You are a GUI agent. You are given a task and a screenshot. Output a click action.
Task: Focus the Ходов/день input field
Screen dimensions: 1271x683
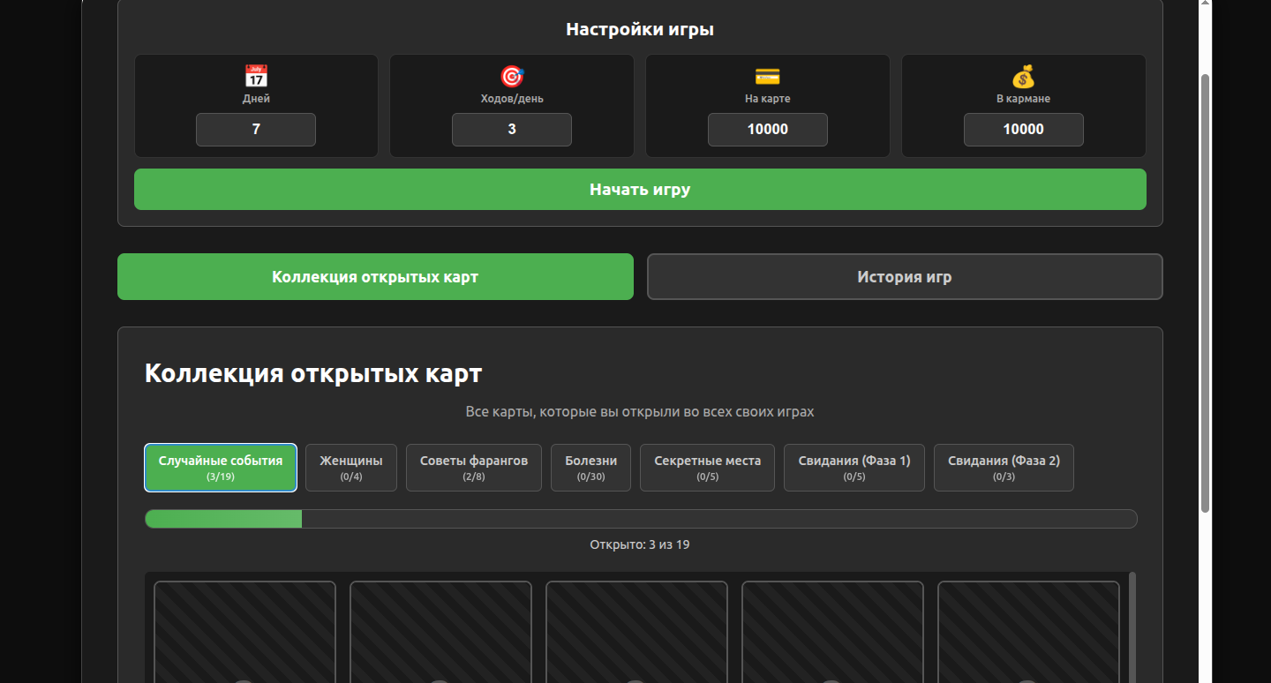(x=512, y=130)
